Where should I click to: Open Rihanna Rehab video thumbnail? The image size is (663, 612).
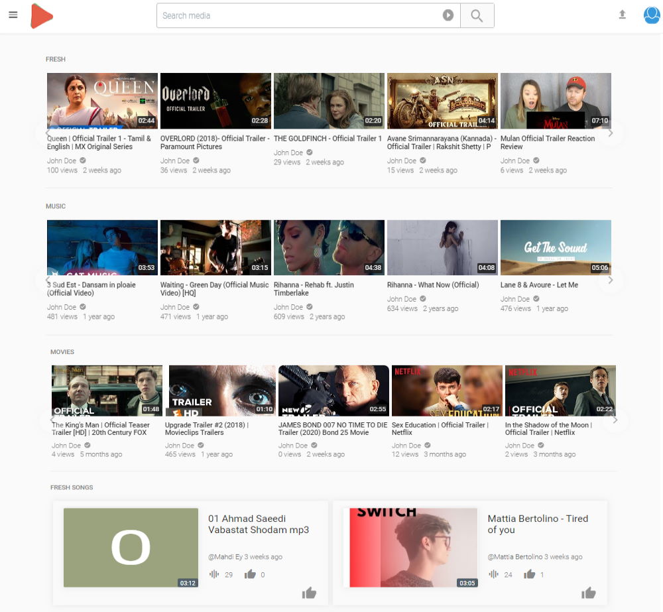(329, 247)
